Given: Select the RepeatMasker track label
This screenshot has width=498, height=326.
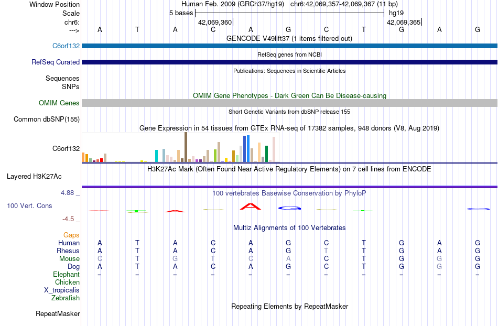Looking at the screenshot, I should 58,313.
